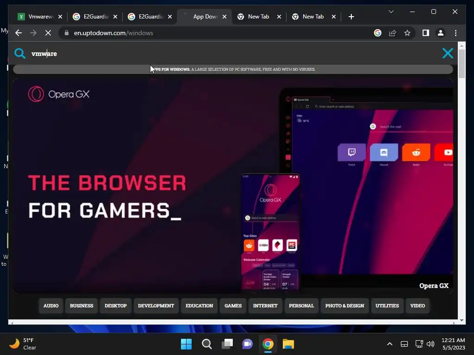Close the first E2Guardian tab

[115, 17]
